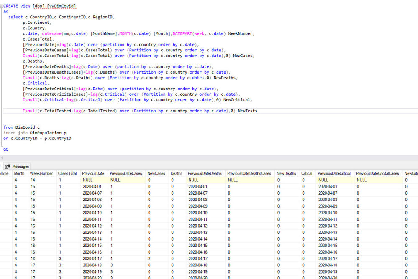Image resolution: width=418 pixels, height=279 pixels.
Task: Select the PreviousDate column header
Action: pyautogui.click(x=93, y=173)
